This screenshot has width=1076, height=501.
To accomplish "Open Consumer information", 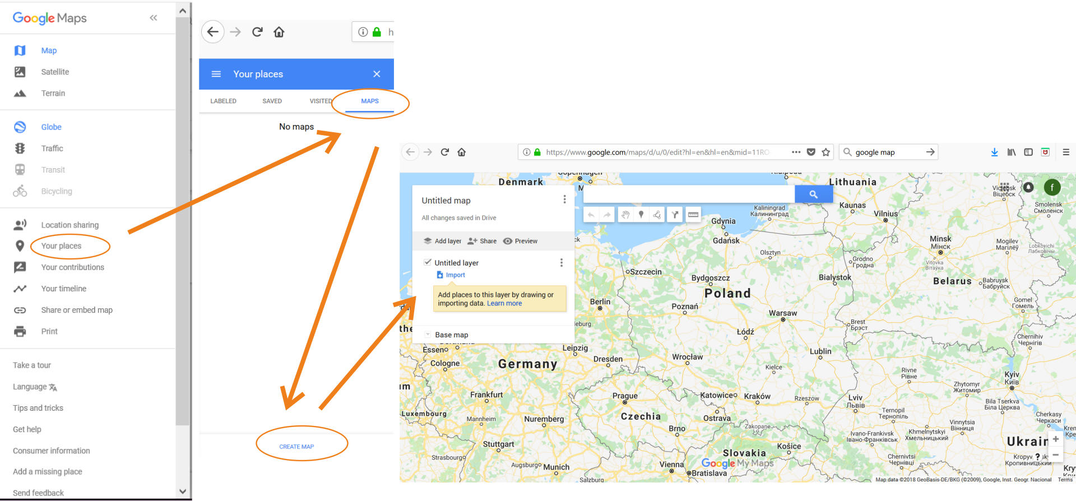I will coord(52,451).
